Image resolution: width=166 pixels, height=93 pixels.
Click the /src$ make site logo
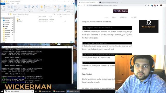coord(121,11)
